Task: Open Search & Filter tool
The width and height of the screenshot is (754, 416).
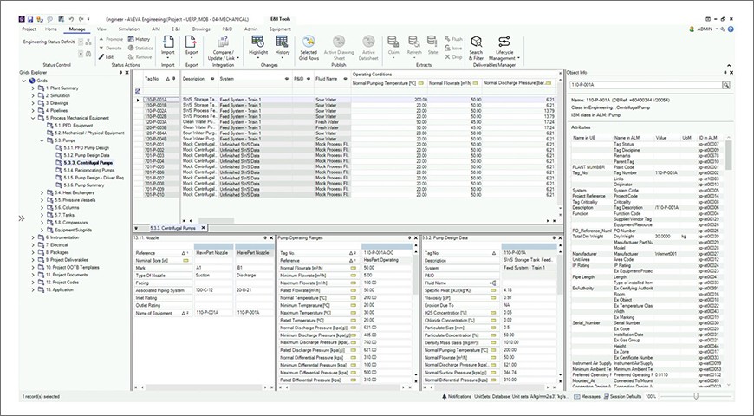Action: pyautogui.click(x=476, y=43)
